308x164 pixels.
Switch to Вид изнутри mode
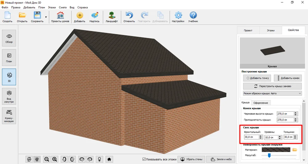(x=9, y=96)
